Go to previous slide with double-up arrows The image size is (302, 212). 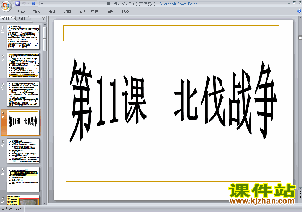click(300, 193)
